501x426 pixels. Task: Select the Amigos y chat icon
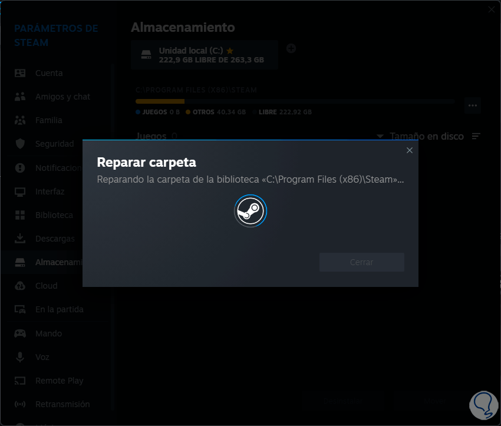click(x=20, y=97)
